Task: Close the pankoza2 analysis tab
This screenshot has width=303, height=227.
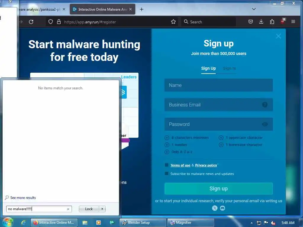Action: tap(64, 9)
